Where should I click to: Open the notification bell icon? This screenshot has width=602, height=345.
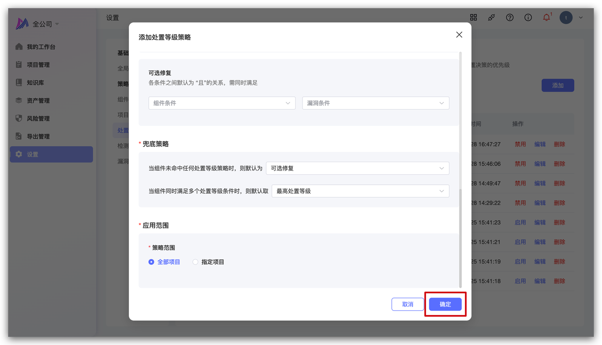point(547,17)
